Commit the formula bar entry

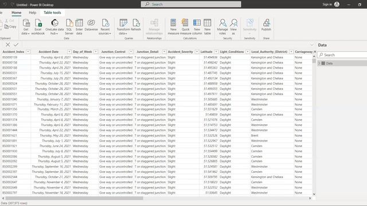(16, 45)
